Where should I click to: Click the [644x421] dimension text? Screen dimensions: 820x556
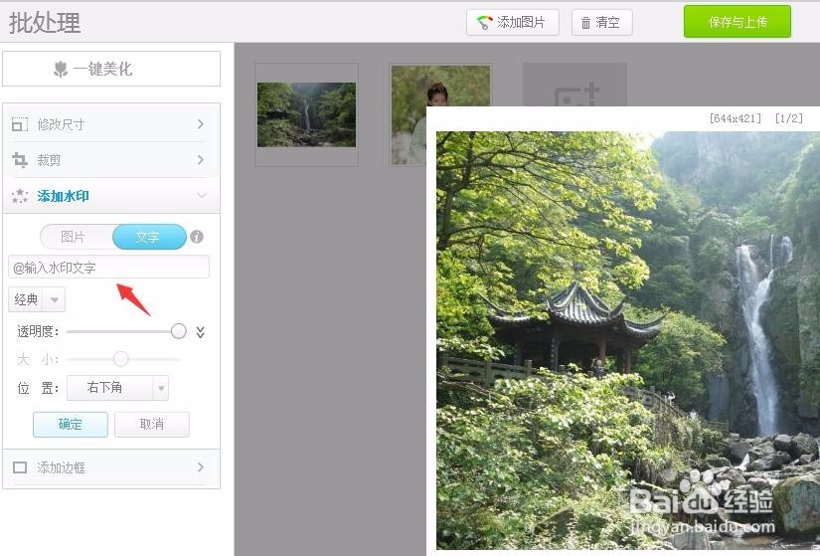(x=736, y=118)
